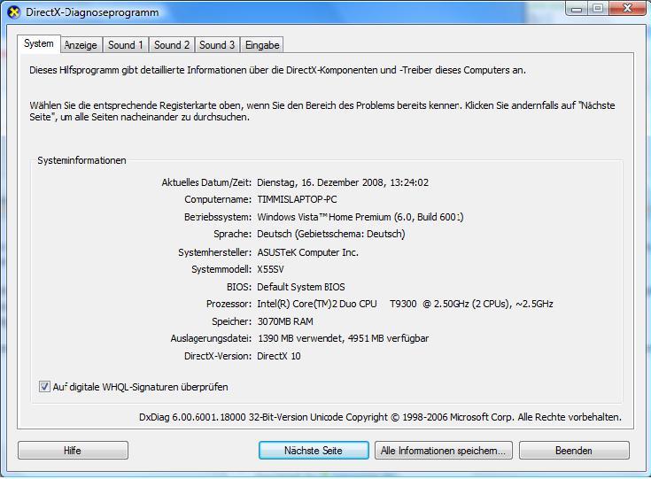Close the DirectX-Diagnoseprogramm window
This screenshot has height=479, width=651.
[627, 9]
